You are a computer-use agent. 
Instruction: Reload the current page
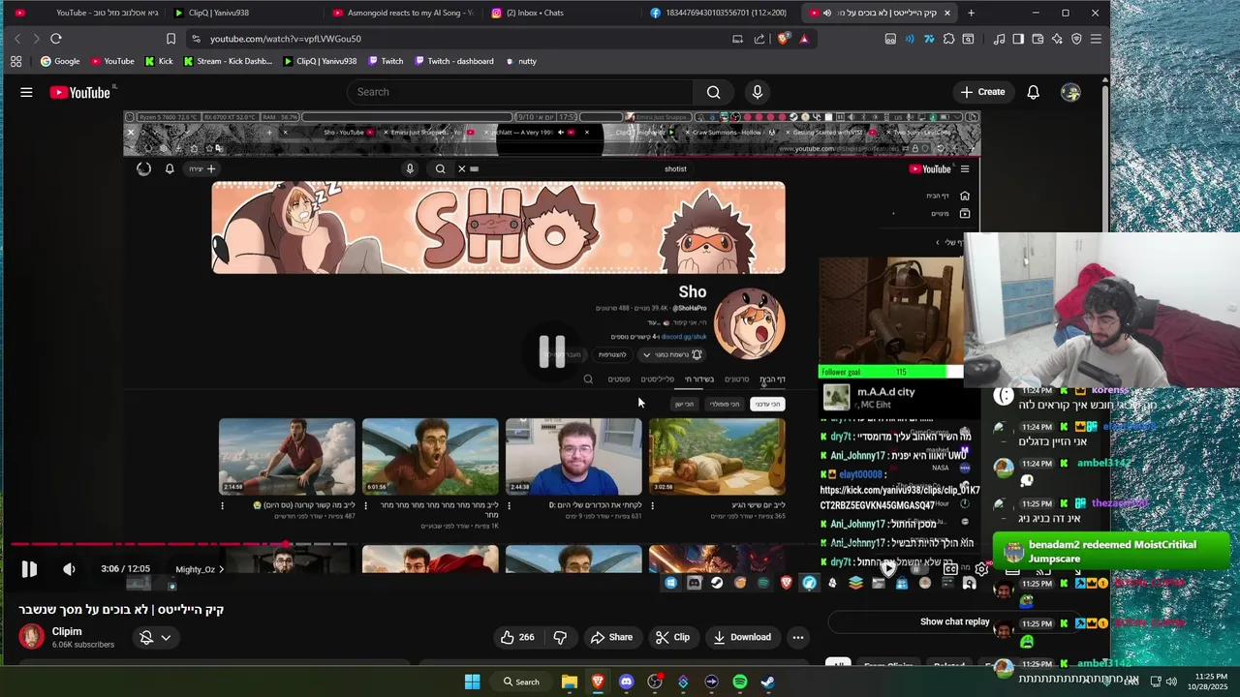pos(55,39)
